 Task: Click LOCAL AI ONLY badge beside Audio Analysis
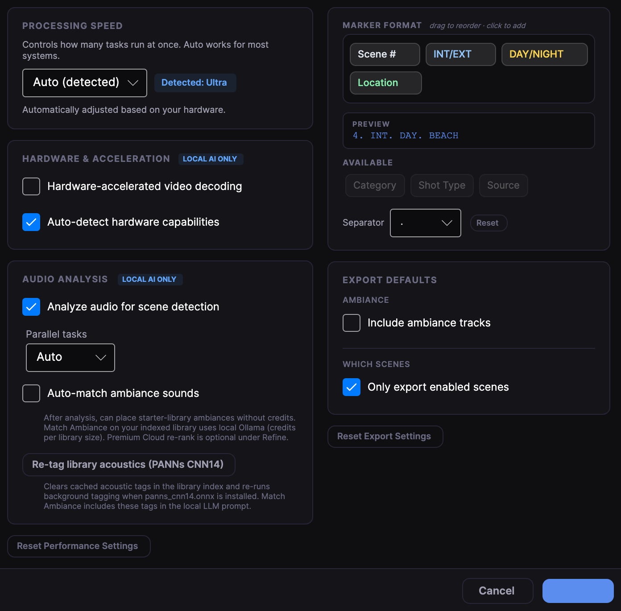pos(150,280)
